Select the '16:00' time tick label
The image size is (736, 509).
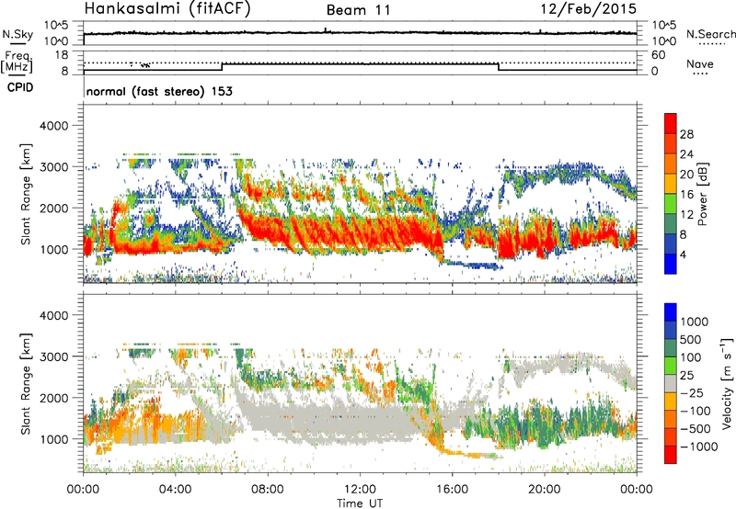click(452, 490)
